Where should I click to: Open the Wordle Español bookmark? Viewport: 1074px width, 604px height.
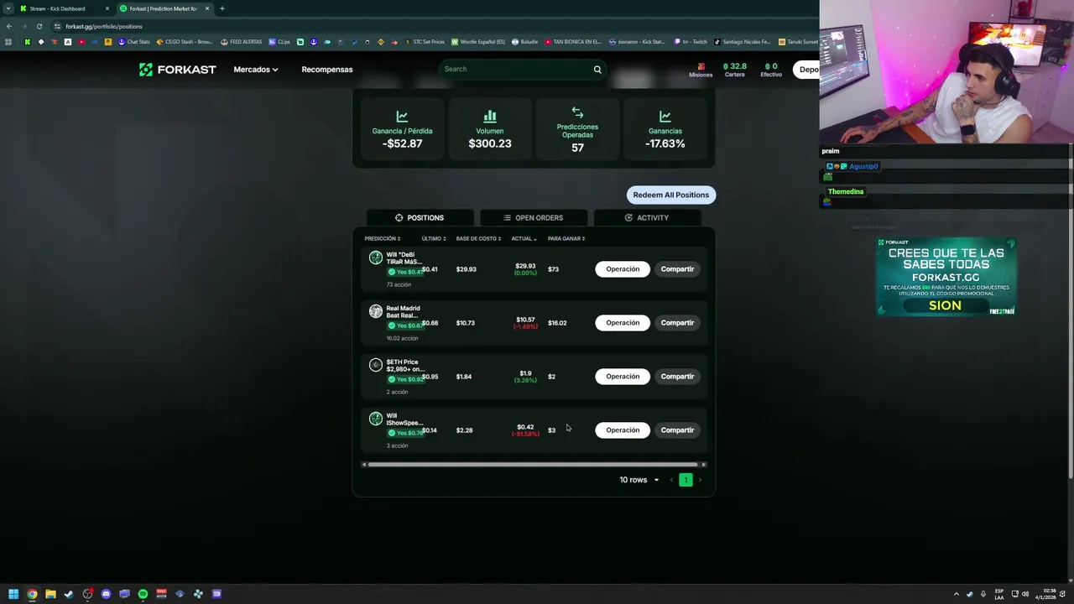(x=478, y=42)
